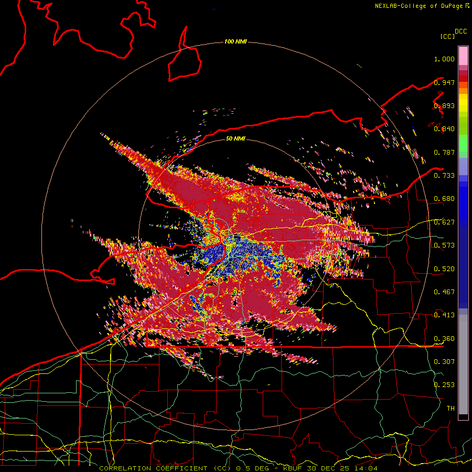
Task: Click the TH threshold label
Action: (x=450, y=409)
